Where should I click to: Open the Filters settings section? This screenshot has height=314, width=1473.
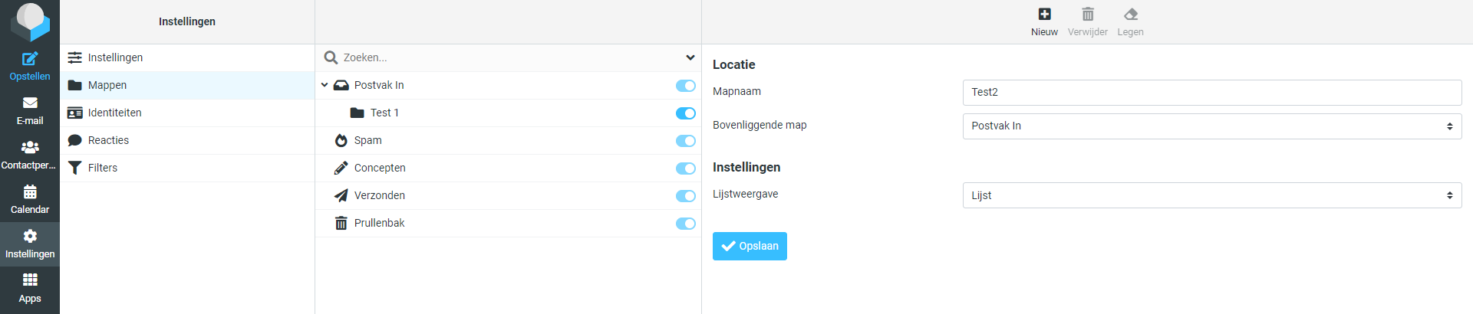102,168
